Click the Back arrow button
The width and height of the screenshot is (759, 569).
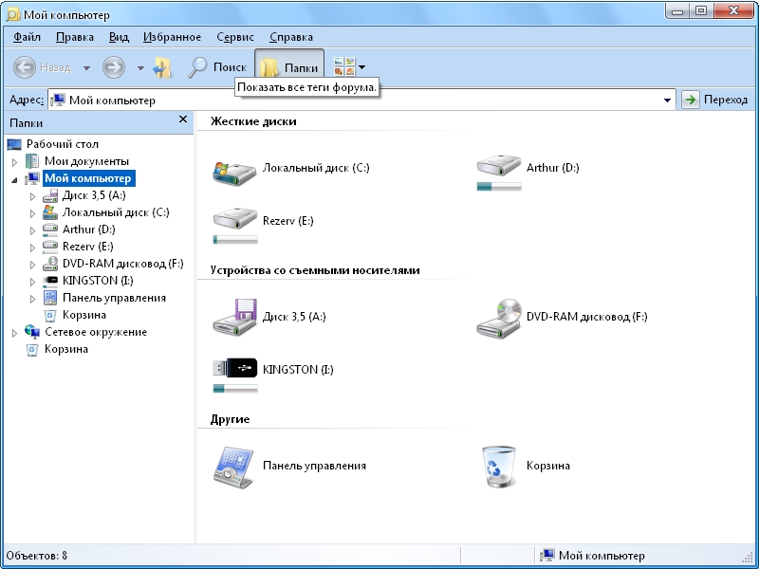(25, 67)
